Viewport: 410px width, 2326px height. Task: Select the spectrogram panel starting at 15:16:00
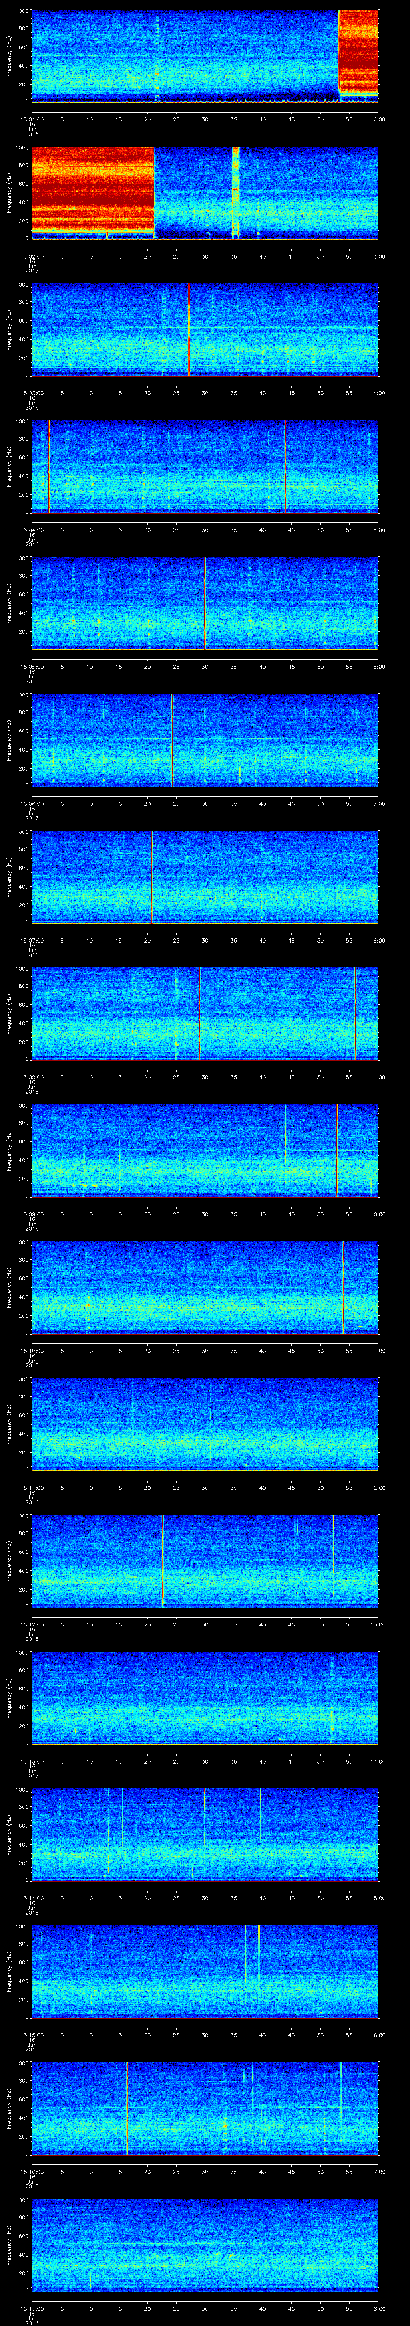pos(205,2108)
